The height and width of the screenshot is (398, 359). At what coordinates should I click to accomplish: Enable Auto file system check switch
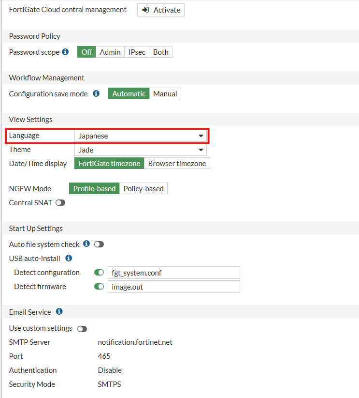click(x=99, y=245)
